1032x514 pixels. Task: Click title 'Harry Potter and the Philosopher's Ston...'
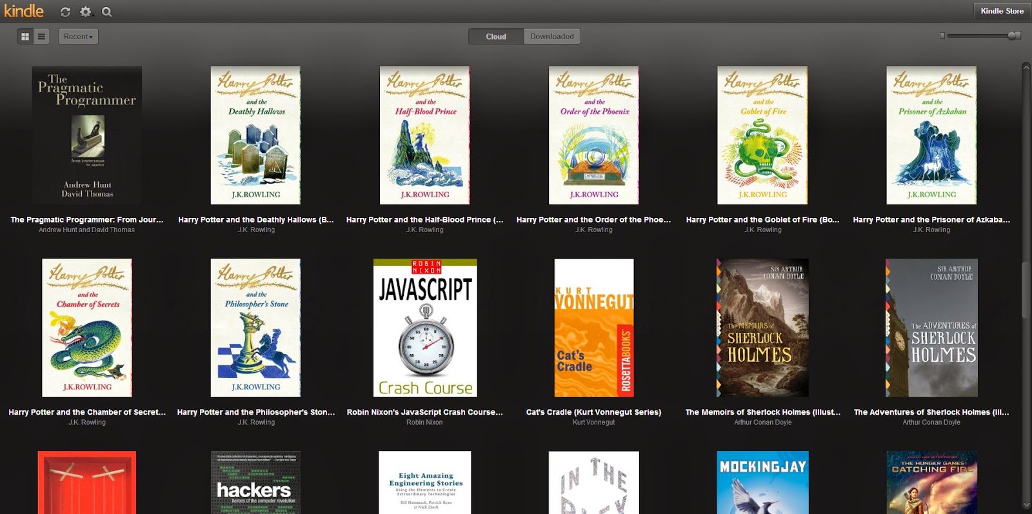click(256, 412)
